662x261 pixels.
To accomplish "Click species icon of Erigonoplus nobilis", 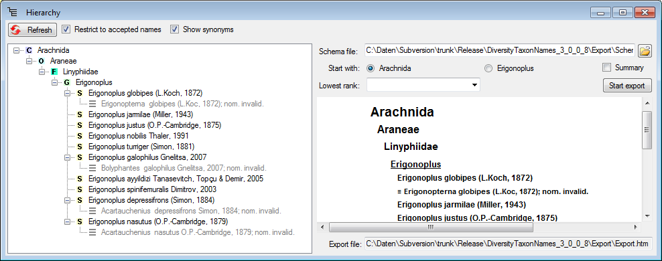I will (80, 136).
